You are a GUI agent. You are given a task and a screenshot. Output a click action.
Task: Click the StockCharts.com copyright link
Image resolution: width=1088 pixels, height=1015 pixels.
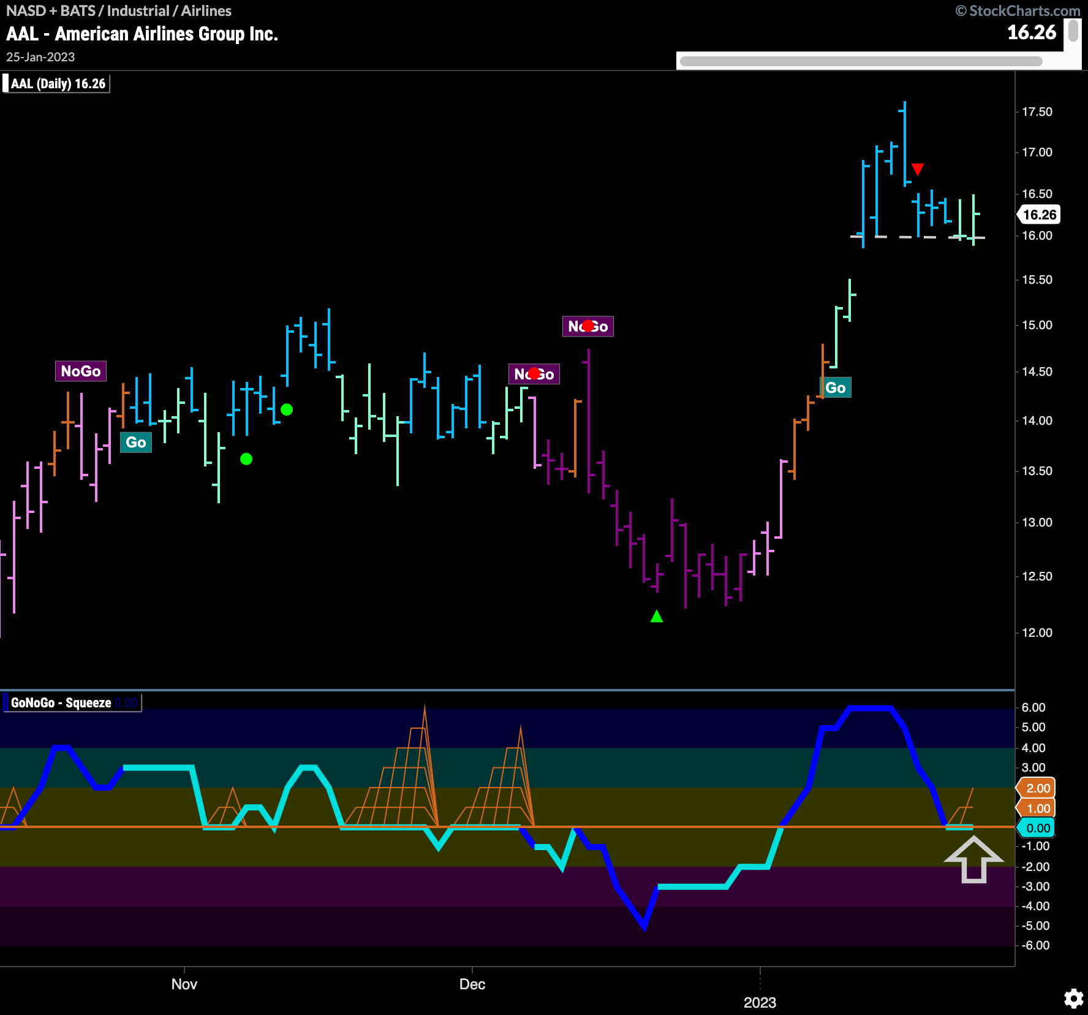click(x=1018, y=11)
